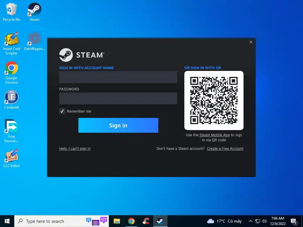The width and height of the screenshot is (303, 227).
Task: Click the "OR SIGN IN WITH QR" heading
Action: coord(203,68)
